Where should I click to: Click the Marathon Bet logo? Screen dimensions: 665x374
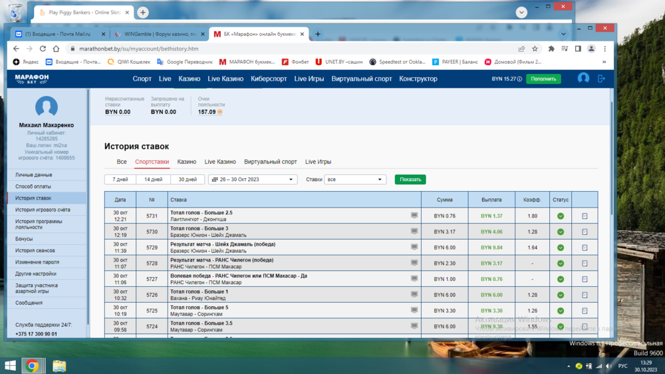point(32,79)
